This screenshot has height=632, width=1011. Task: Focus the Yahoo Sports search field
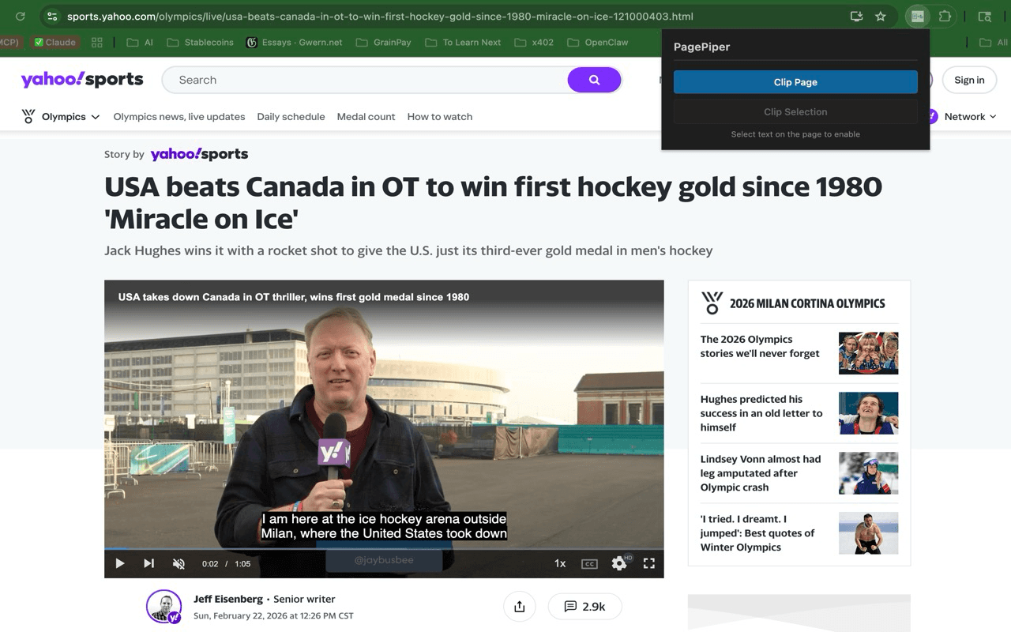[x=363, y=80]
